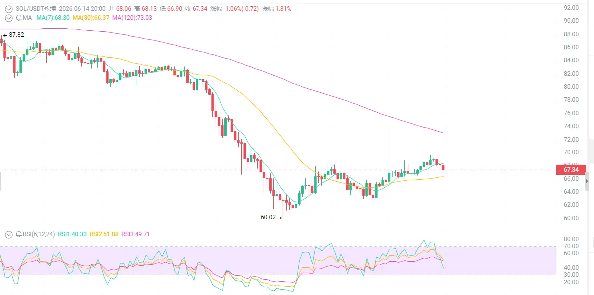Click 20.00 on the RSI axis
594x295 pixels.
click(x=571, y=282)
